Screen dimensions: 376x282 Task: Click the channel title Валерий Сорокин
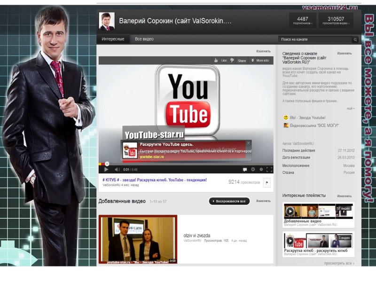point(175,21)
